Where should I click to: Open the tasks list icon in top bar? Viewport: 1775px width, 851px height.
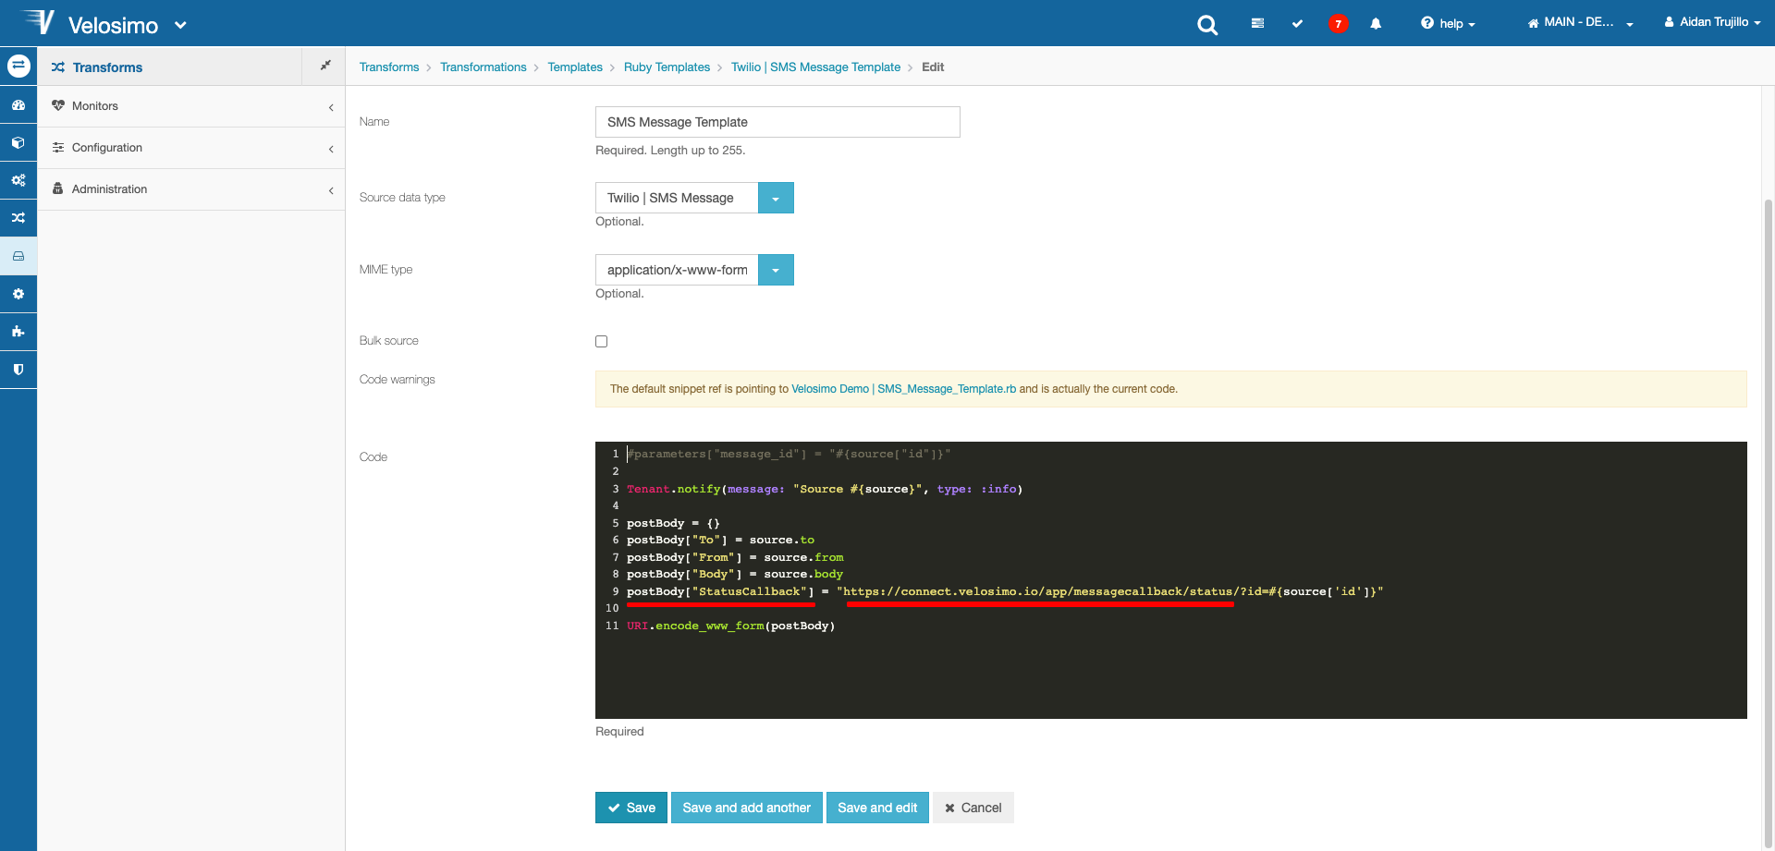1257,23
